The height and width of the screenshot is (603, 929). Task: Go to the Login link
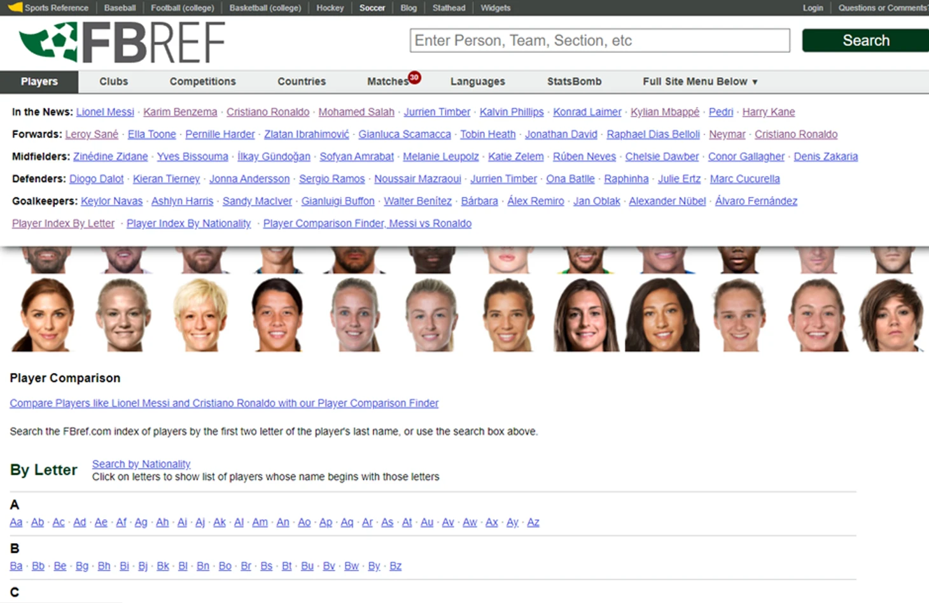[x=813, y=8]
